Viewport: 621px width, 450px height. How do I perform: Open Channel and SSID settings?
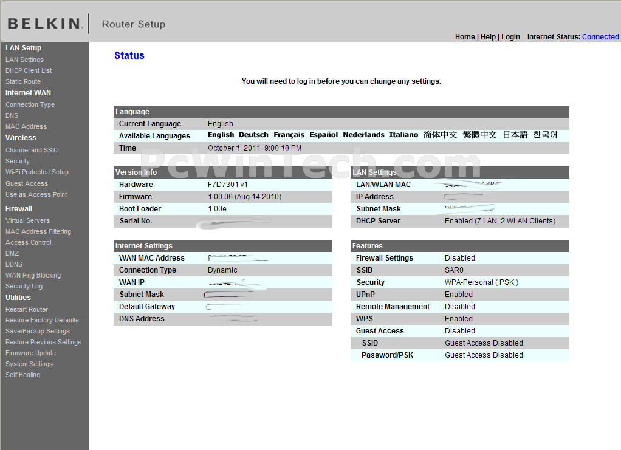(x=32, y=151)
